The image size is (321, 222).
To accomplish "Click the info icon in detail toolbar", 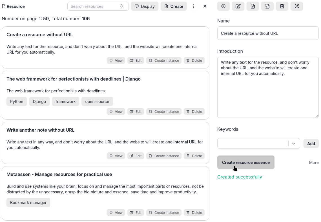I will (x=223, y=6).
